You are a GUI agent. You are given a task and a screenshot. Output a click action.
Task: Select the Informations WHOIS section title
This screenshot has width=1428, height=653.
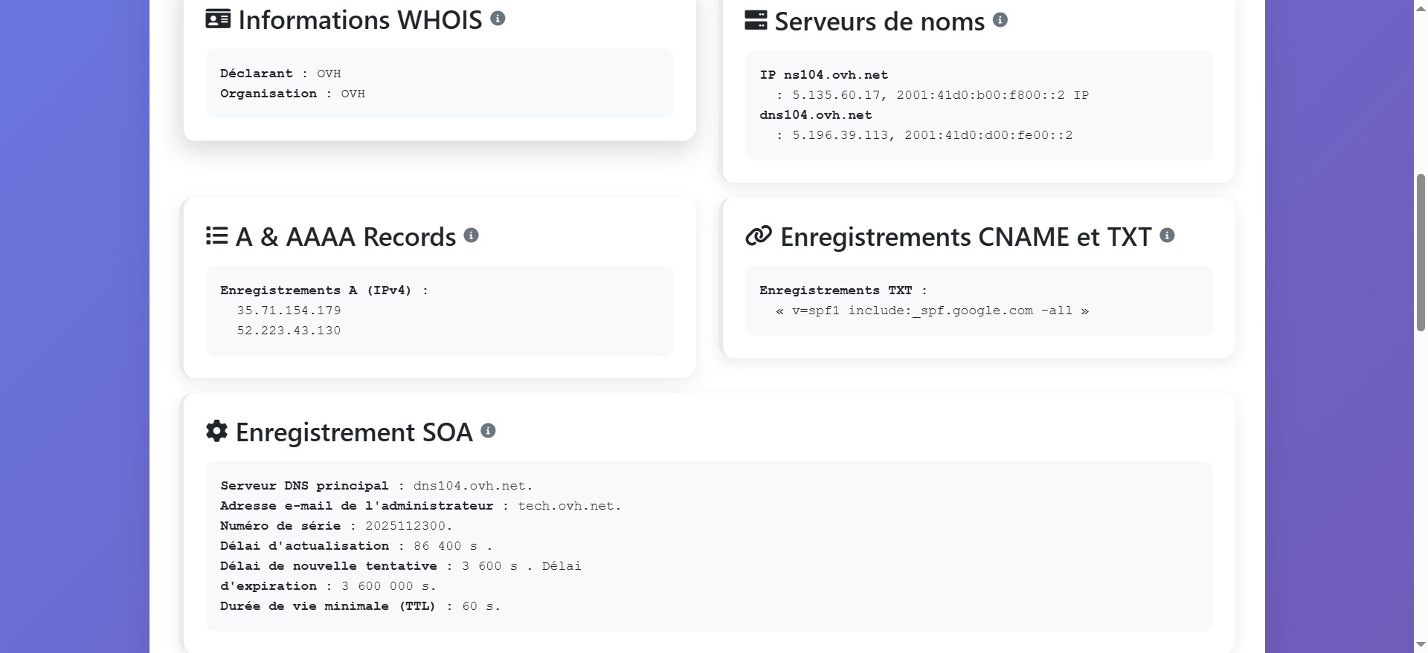coord(359,19)
